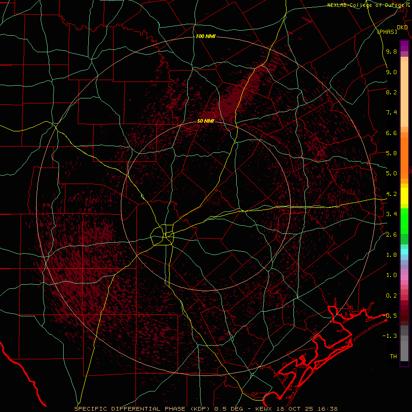Viewport: 412px width, 412px height.
Task: Click the 5.8 scale value
Action: 391,153
